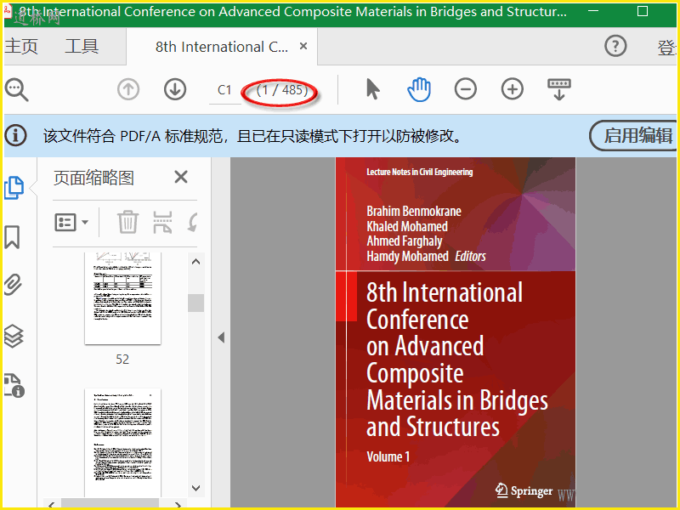This screenshot has height=510, width=680.
Task: Go to next page arrow
Action: tap(175, 89)
